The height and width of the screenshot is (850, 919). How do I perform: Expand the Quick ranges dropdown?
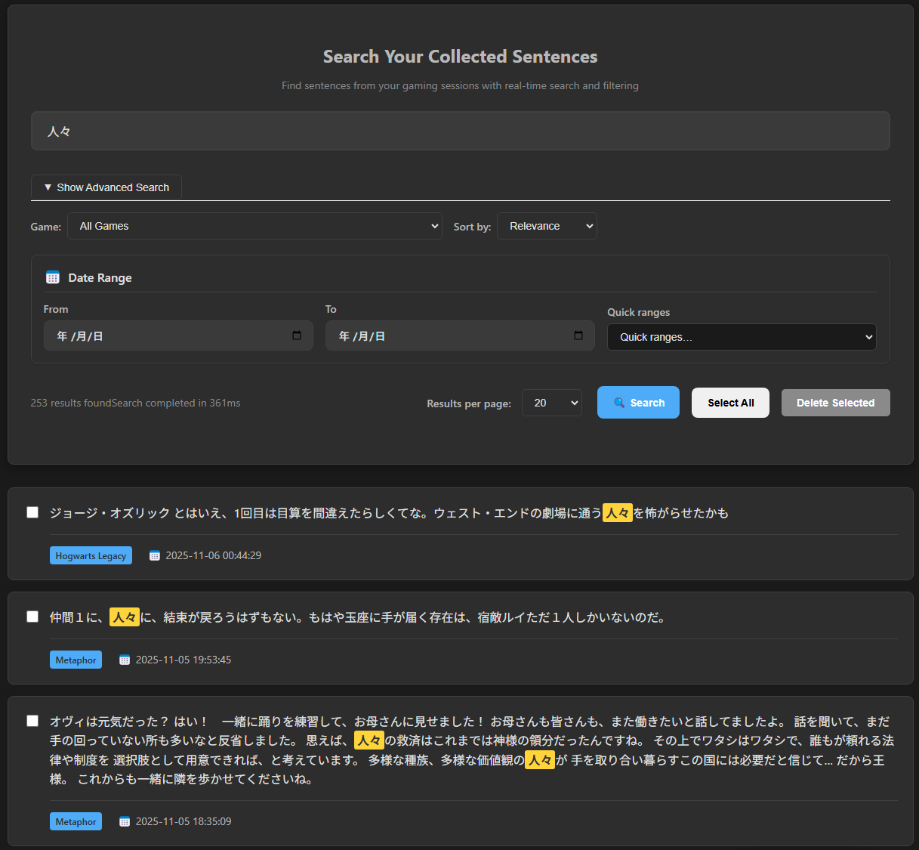742,337
